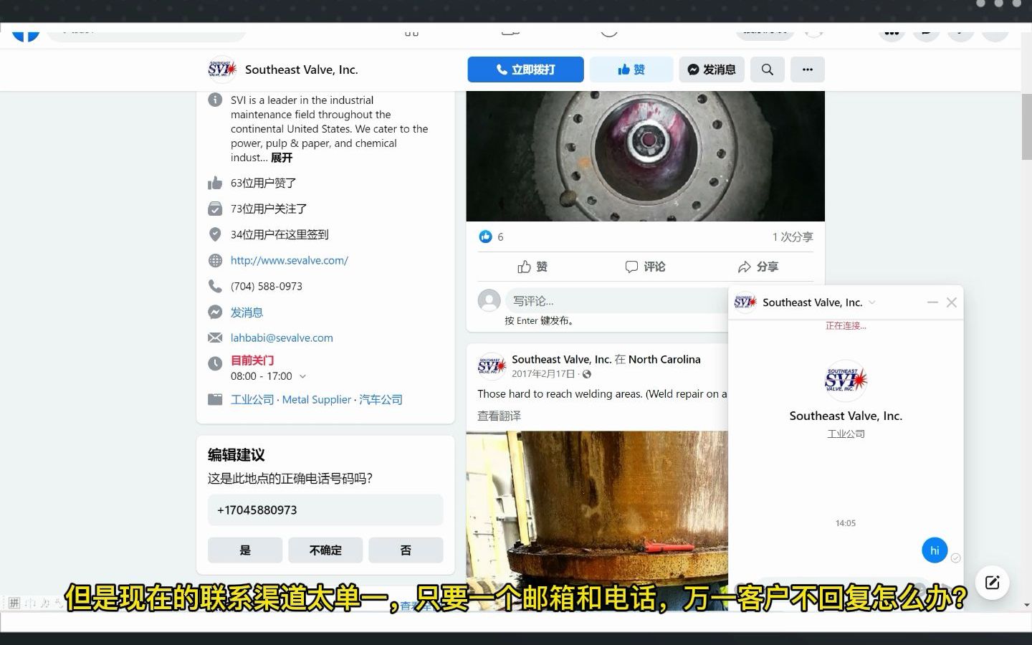Image resolution: width=1032 pixels, height=645 pixels.
Task: Search within the Southeast Valve page
Action: pyautogui.click(x=768, y=70)
